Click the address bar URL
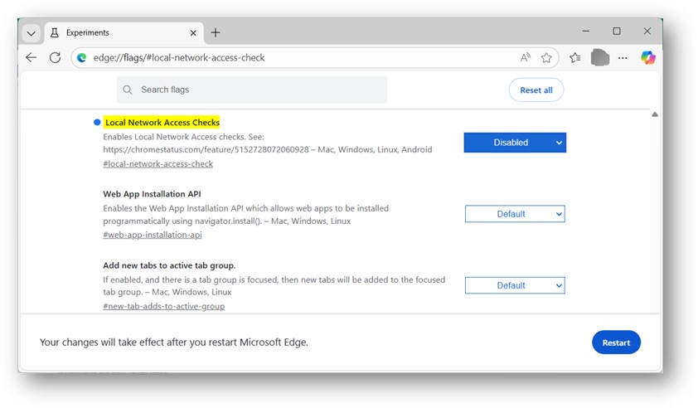Image resolution: width=698 pixels, height=408 pixels. point(179,57)
